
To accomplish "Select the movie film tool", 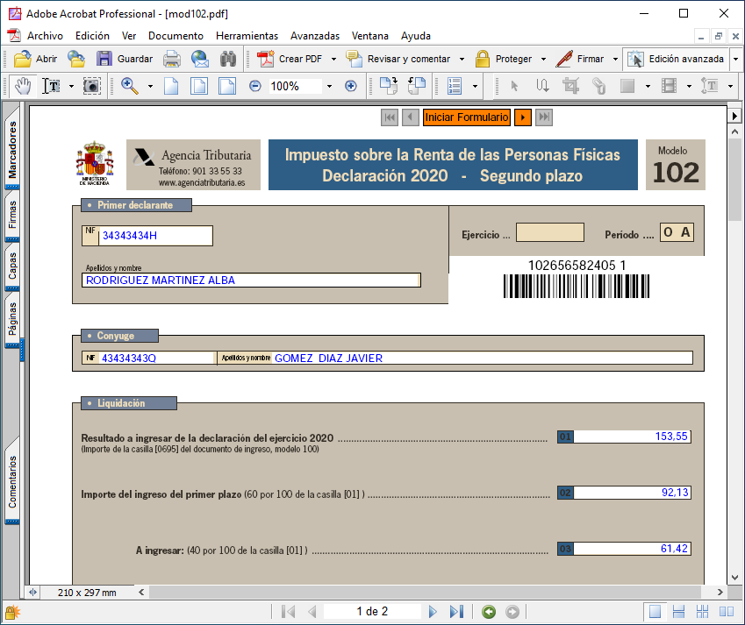I will (x=669, y=86).
